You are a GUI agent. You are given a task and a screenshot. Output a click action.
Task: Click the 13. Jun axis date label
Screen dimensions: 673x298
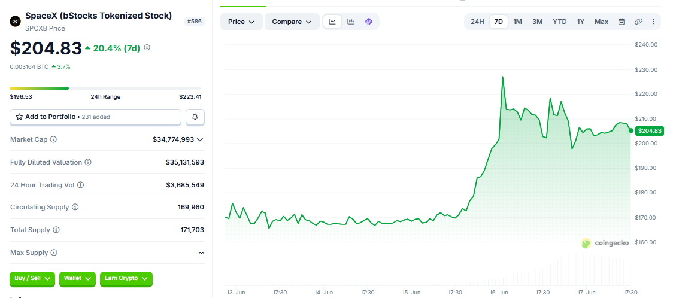click(x=236, y=293)
